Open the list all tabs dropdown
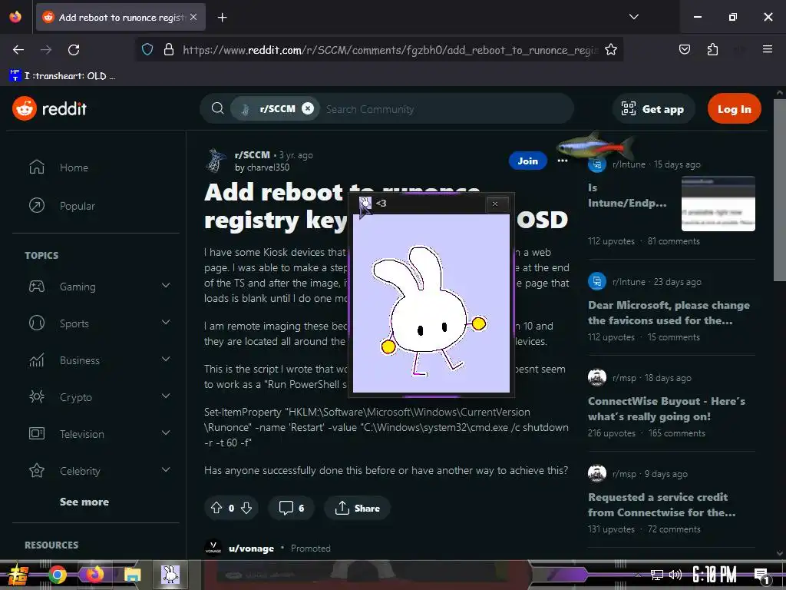This screenshot has width=786, height=590. (x=633, y=17)
